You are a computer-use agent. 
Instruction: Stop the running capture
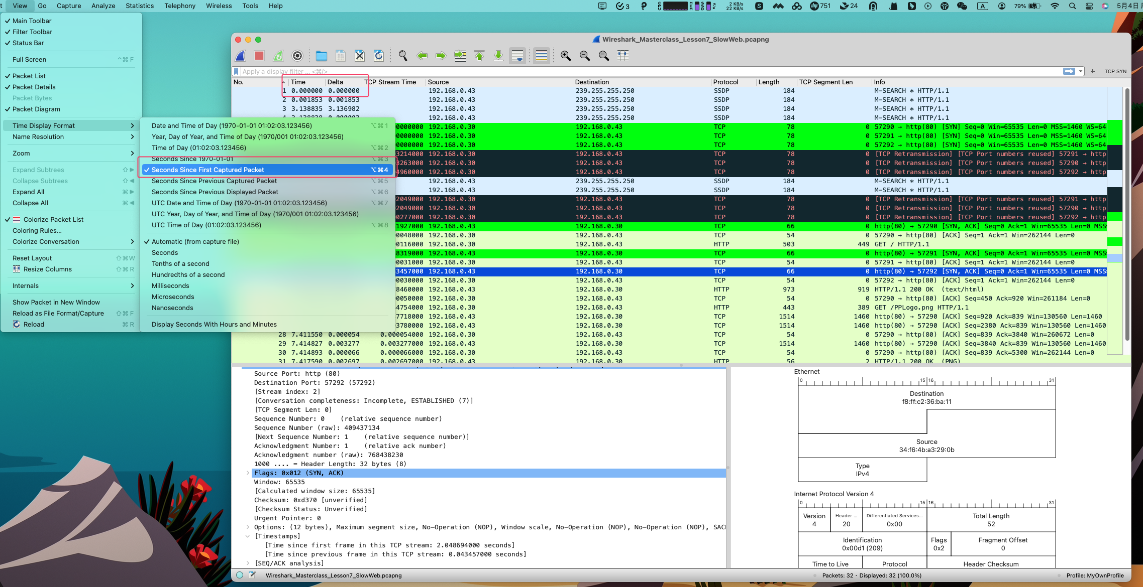tap(259, 56)
